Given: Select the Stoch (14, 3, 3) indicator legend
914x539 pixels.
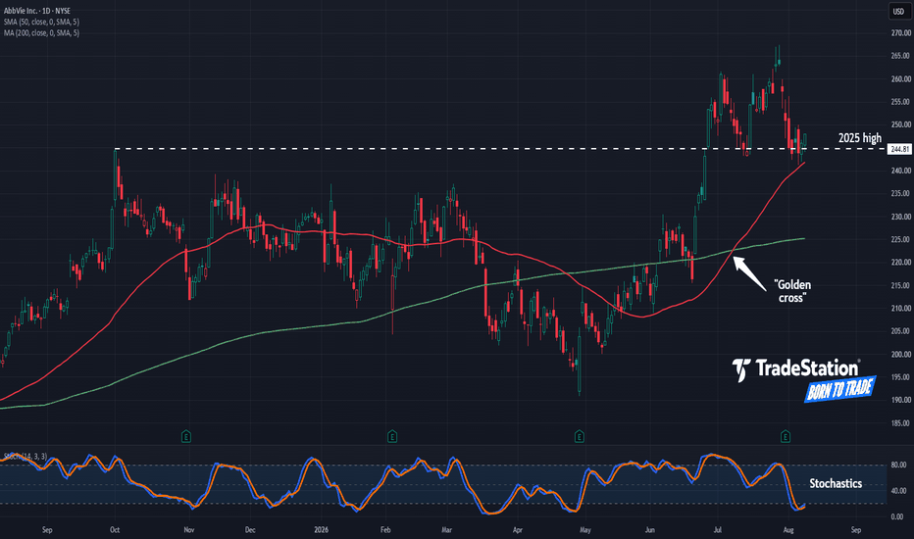Looking at the screenshot, I should (25, 457).
